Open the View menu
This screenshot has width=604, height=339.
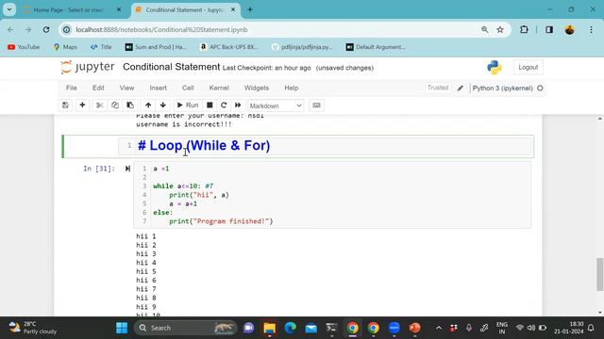126,88
